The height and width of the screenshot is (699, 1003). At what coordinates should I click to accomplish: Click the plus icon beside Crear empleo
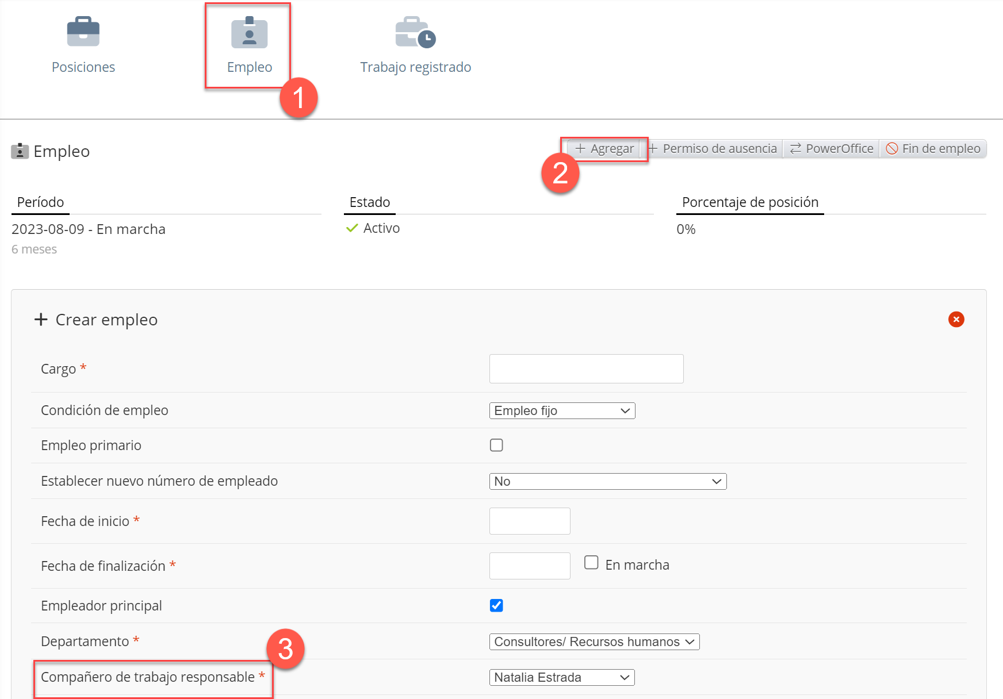[41, 320]
